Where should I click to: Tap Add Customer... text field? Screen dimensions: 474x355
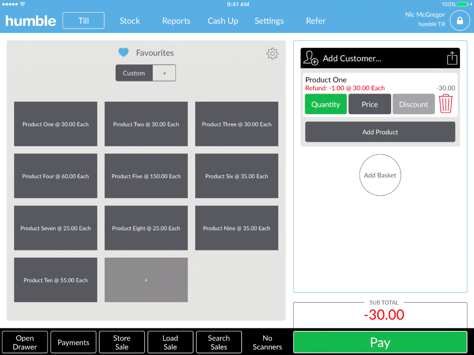pyautogui.click(x=352, y=58)
